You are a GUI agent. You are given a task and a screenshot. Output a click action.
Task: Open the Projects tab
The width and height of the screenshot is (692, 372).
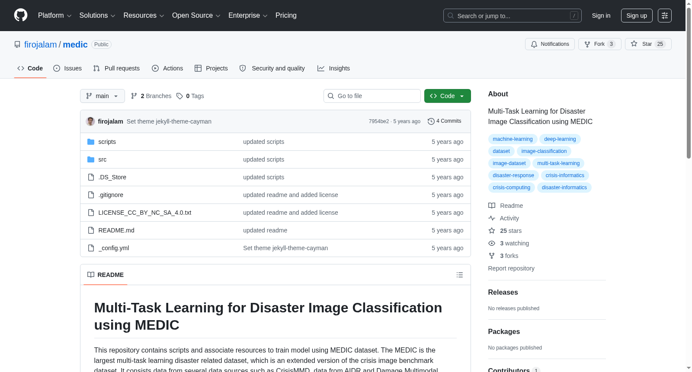[x=211, y=68]
